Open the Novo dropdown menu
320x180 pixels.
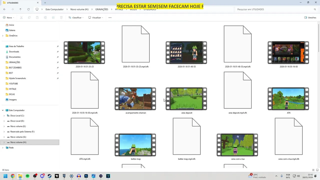(x=8, y=17)
